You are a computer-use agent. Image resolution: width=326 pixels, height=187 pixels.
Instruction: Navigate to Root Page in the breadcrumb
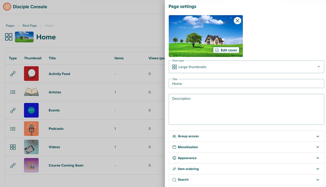point(30,26)
